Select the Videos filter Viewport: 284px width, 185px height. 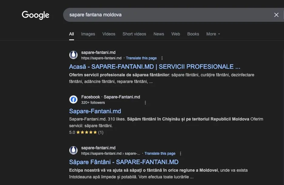(109, 34)
